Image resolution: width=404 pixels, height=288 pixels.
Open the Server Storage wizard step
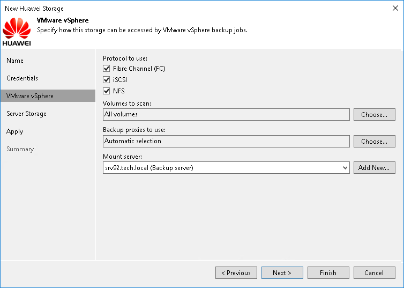pyautogui.click(x=27, y=114)
